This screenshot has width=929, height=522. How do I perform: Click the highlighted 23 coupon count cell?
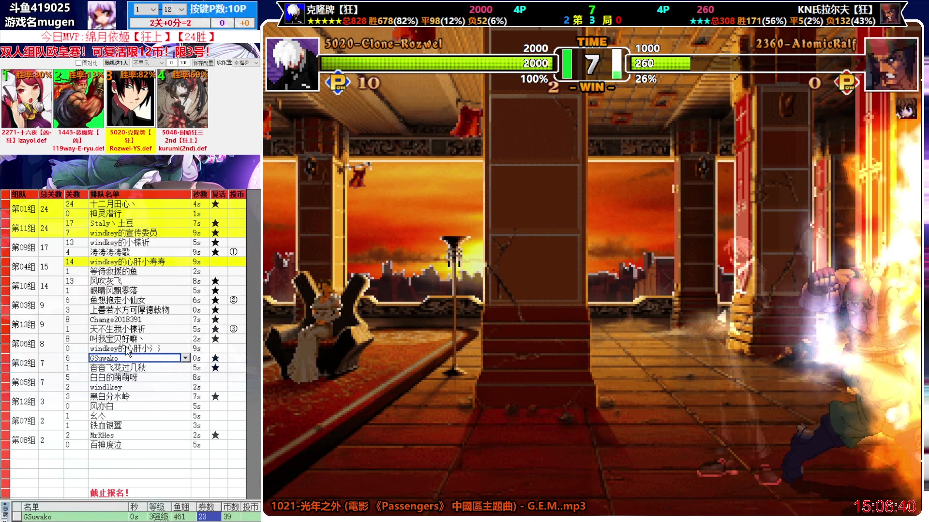click(x=209, y=517)
